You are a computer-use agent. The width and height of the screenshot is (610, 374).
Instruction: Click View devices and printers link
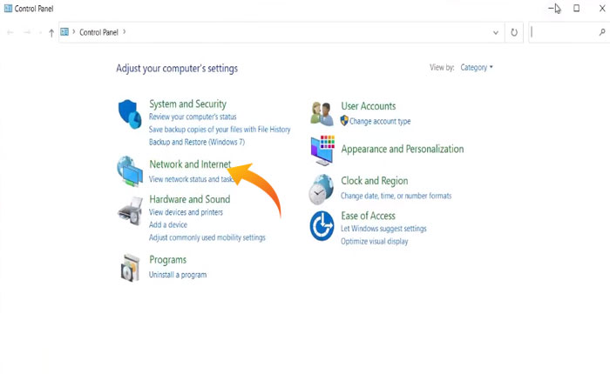tap(186, 212)
